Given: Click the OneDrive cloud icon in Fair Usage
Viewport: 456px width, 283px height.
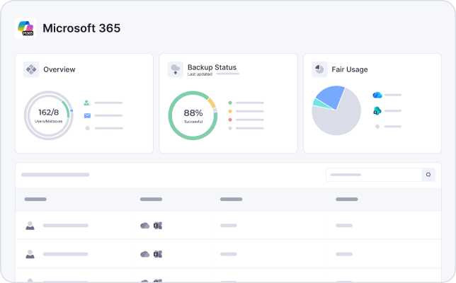Looking at the screenshot, I should (x=377, y=95).
